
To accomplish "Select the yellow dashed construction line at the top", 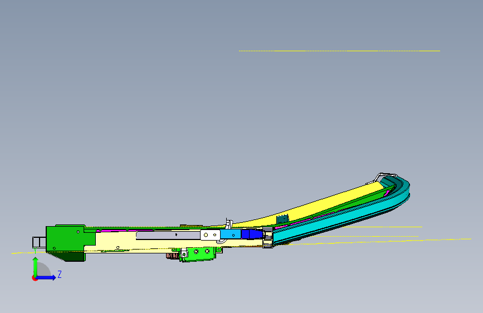I will (339, 51).
